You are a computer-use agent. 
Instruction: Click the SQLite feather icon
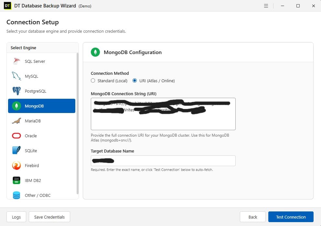[x=16, y=150]
